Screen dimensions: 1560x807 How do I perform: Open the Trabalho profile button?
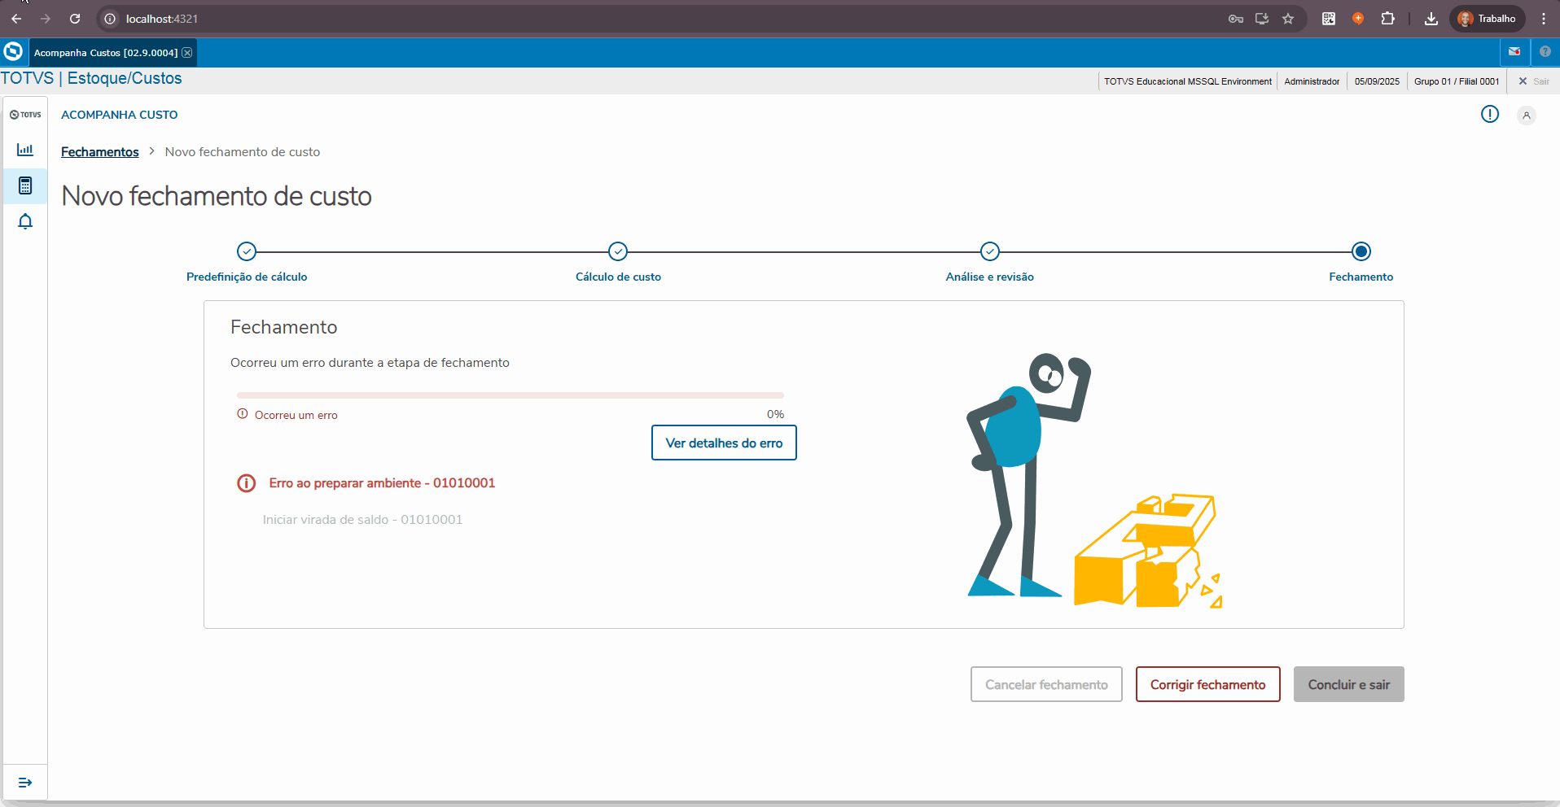tap(1487, 19)
